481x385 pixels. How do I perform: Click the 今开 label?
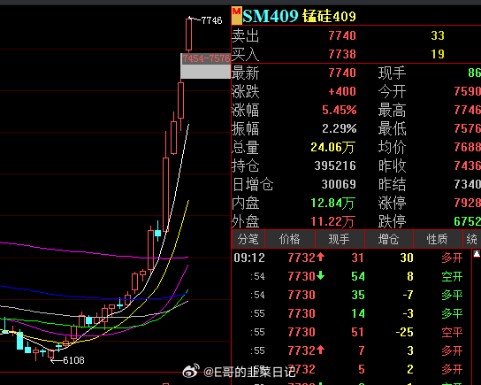392,91
